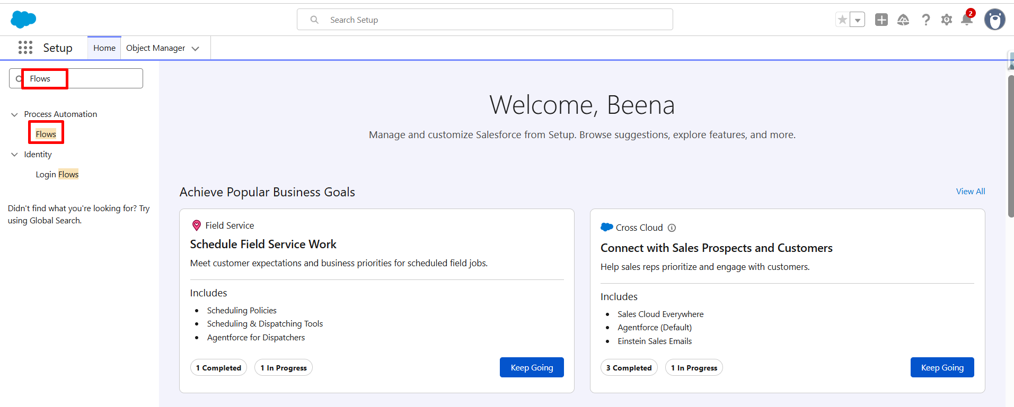Click Einstein Sales Emails item
The width and height of the screenshot is (1014, 407).
pyautogui.click(x=655, y=341)
